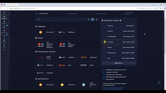Click the Криптовалюта section heading
The height and width of the screenshot is (93, 166).
point(43,79)
